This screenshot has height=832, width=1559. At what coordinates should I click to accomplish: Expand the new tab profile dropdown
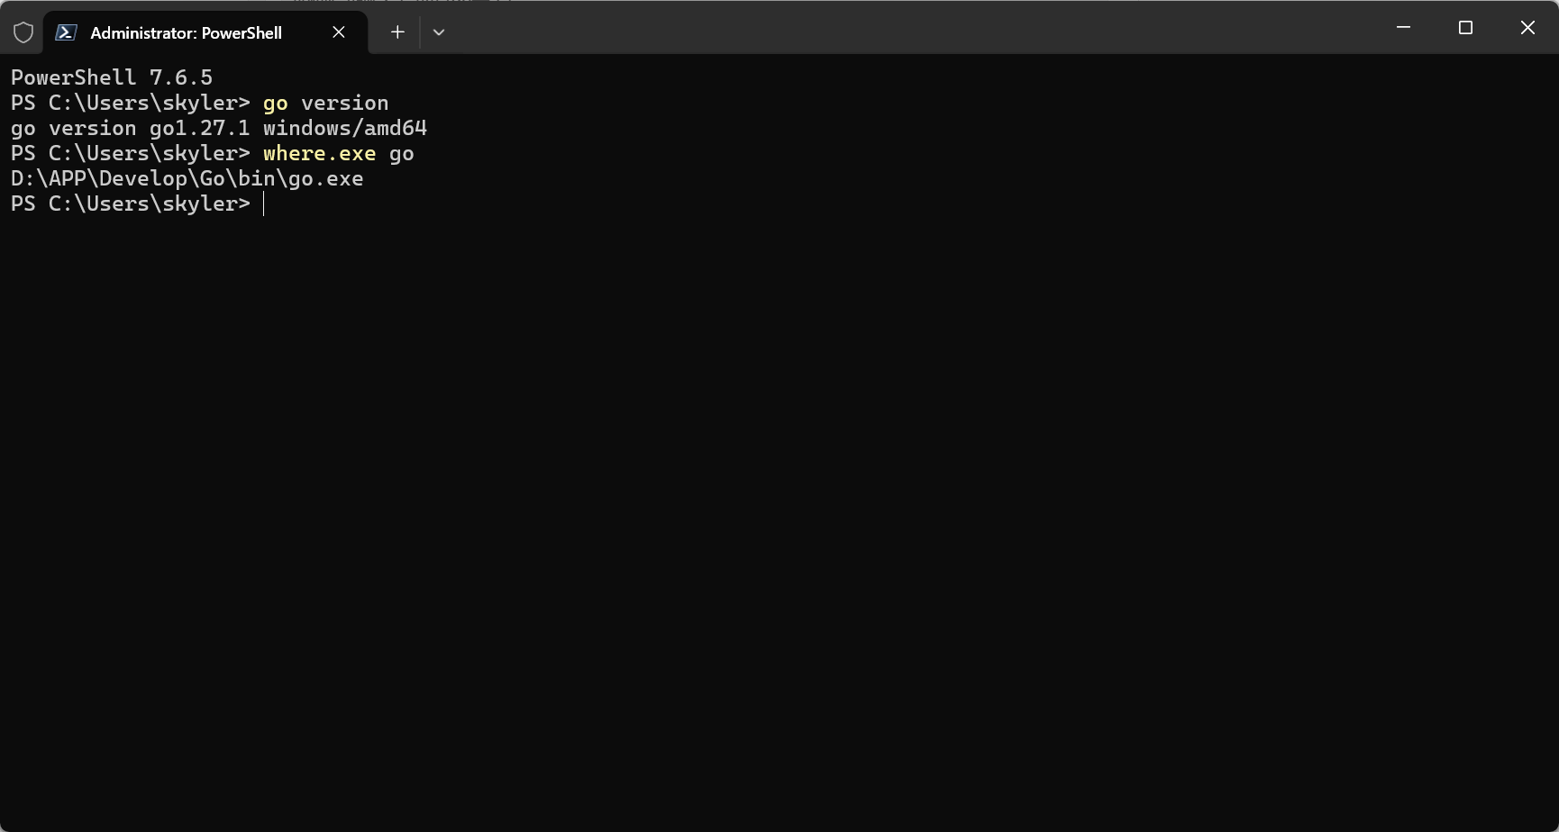pos(439,32)
